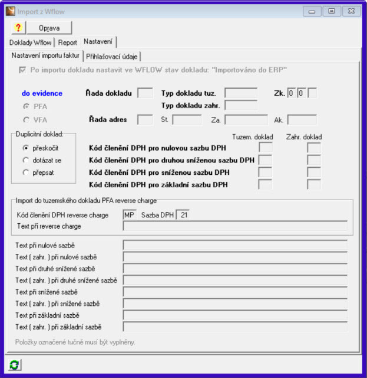Open the Přihlašovací údaje subtab

pos(112,57)
